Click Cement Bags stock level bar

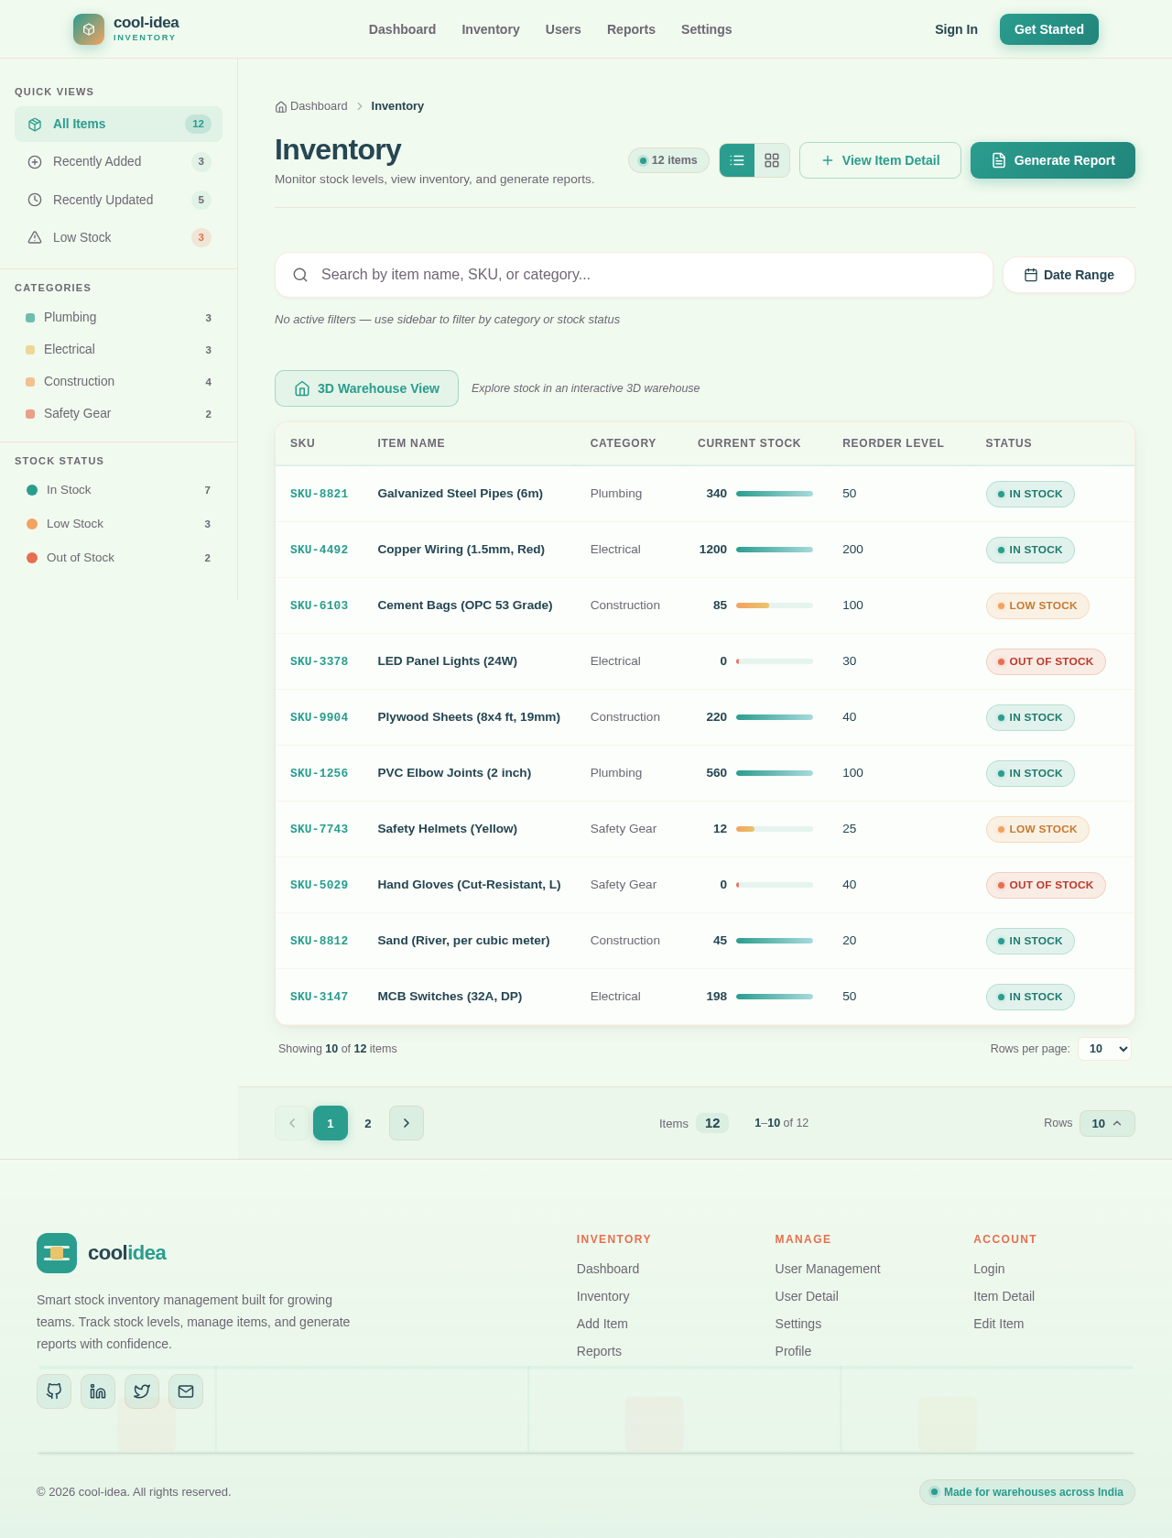tap(775, 605)
